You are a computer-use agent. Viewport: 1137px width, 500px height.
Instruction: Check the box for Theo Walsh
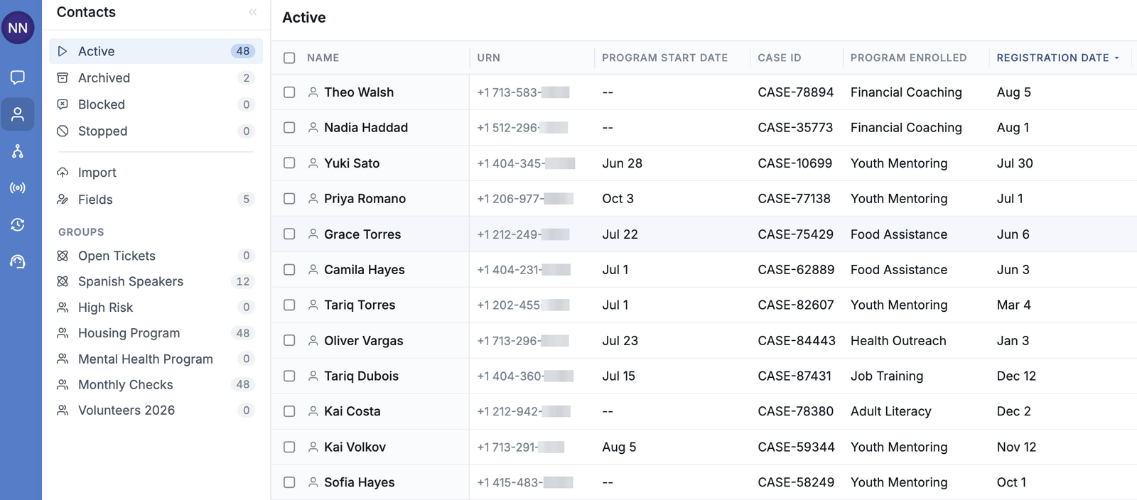coord(289,92)
